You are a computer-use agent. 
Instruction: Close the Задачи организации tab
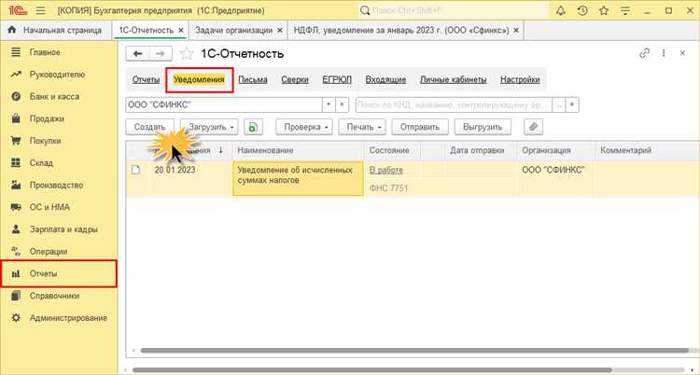click(x=280, y=30)
